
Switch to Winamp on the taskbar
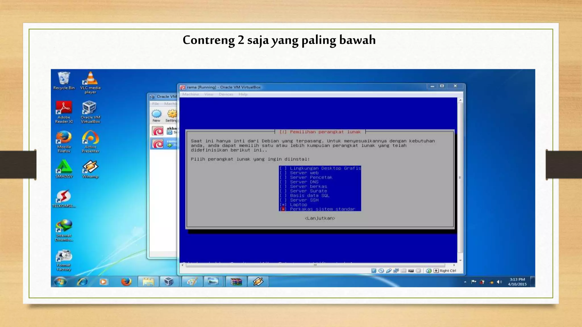(258, 282)
